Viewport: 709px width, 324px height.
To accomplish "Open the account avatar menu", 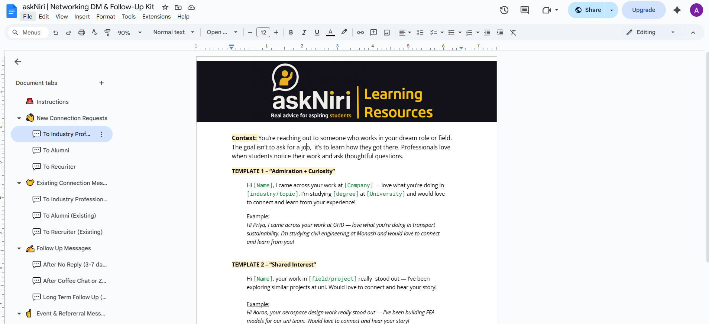I will [x=696, y=10].
